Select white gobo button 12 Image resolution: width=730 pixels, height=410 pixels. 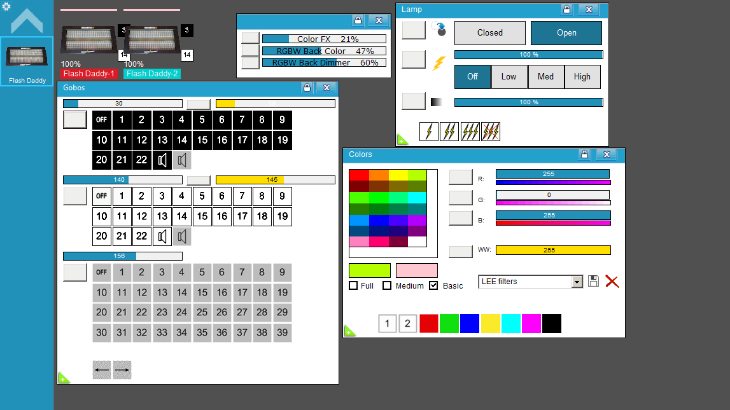141,216
